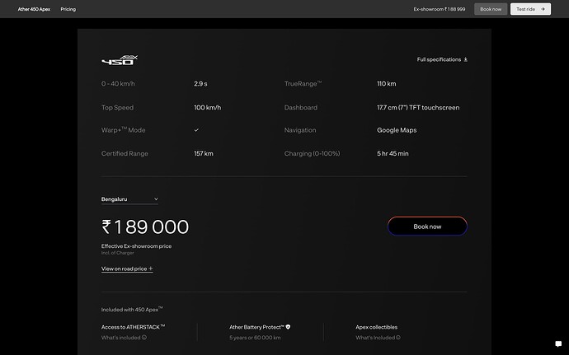The height and width of the screenshot is (355, 569).
Task: Click the 157 km certified range value
Action: click(204, 154)
